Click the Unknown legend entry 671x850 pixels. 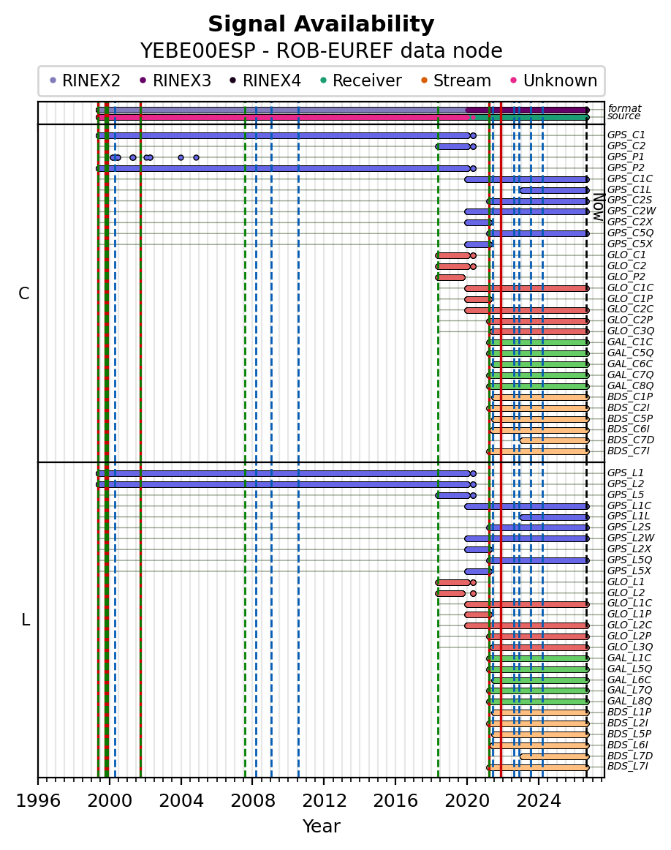553,80
